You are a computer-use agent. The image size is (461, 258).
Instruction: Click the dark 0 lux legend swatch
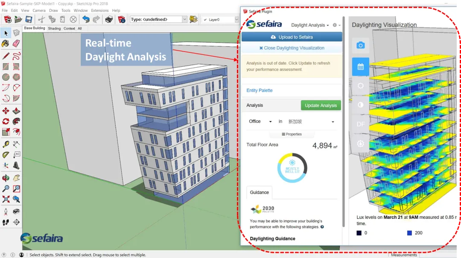pyautogui.click(x=359, y=233)
